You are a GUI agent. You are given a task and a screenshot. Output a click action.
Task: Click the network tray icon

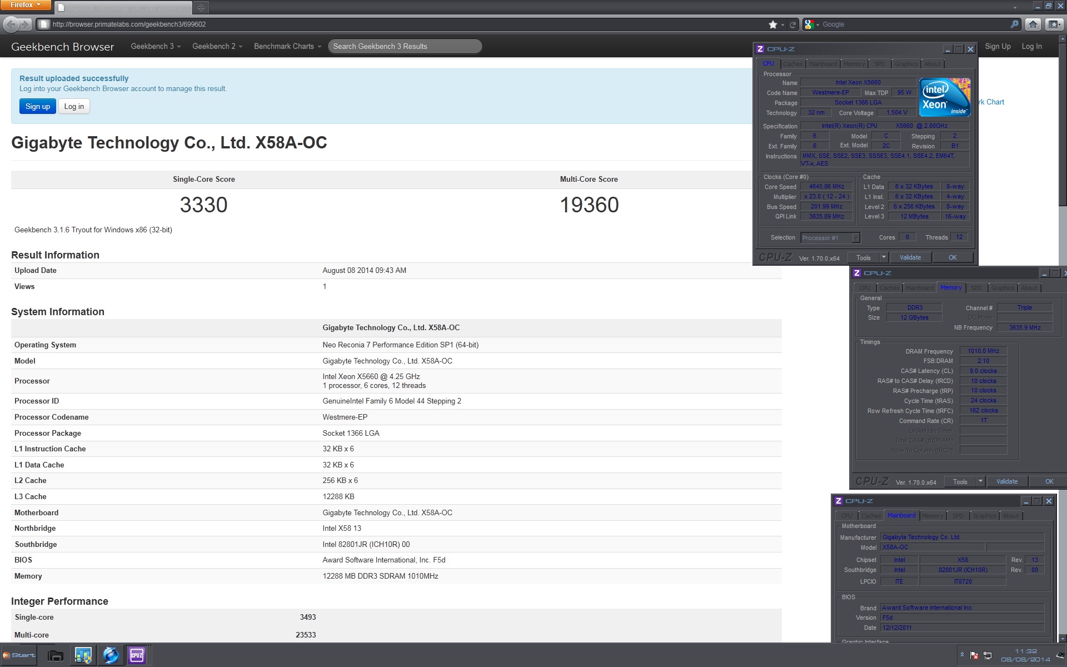[x=988, y=655]
